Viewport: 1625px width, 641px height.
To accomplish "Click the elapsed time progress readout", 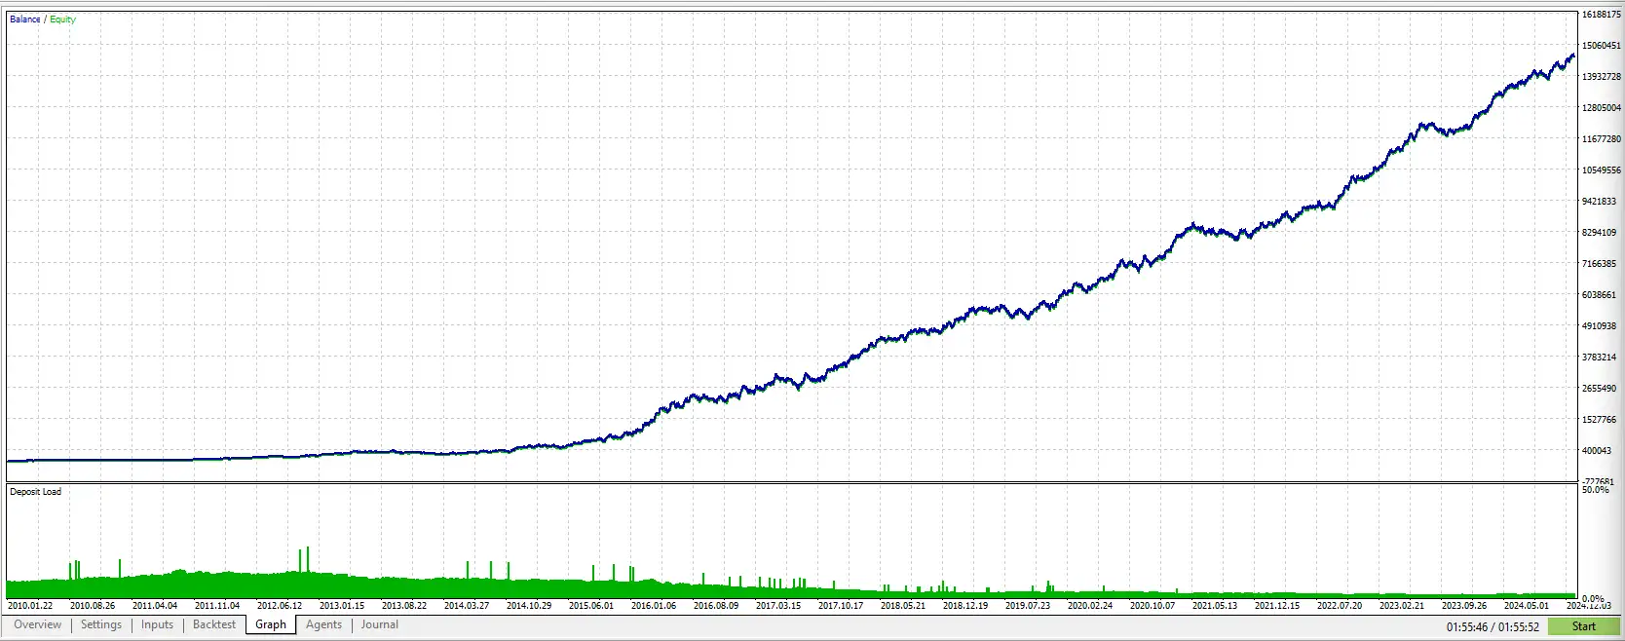I will [x=1493, y=626].
